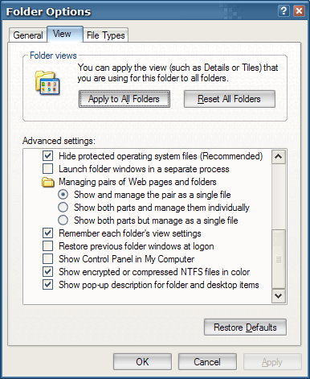Uncheck Hide protected operating system files
The image size is (310, 379).
[47, 156]
